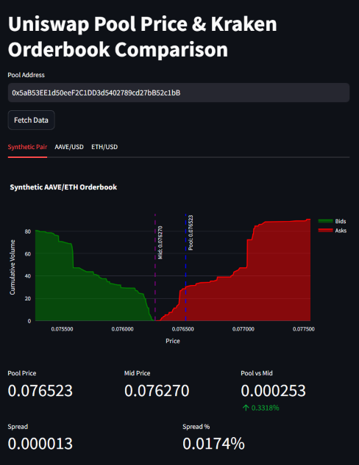The width and height of the screenshot is (359, 465).
Task: Click the Spread value 0.000013
Action: point(40,444)
